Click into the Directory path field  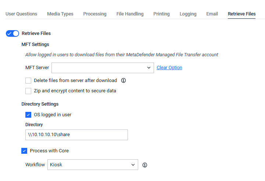76,135
